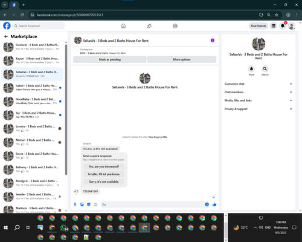The width and height of the screenshot is (302, 242).
Task: Click the browser zoom magnifier icon
Action: pos(269,15)
